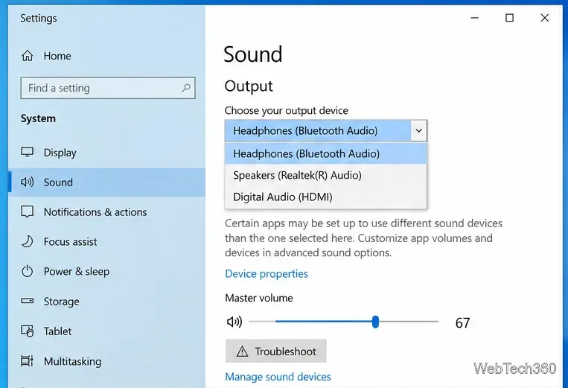Screen dimensions: 568x388
Task: Click the Sound page heading
Action: 253,54
